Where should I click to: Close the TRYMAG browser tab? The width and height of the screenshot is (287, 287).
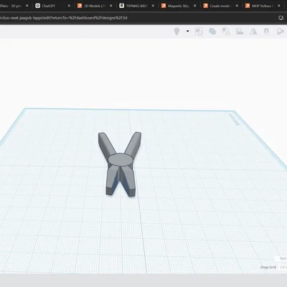click(x=153, y=6)
